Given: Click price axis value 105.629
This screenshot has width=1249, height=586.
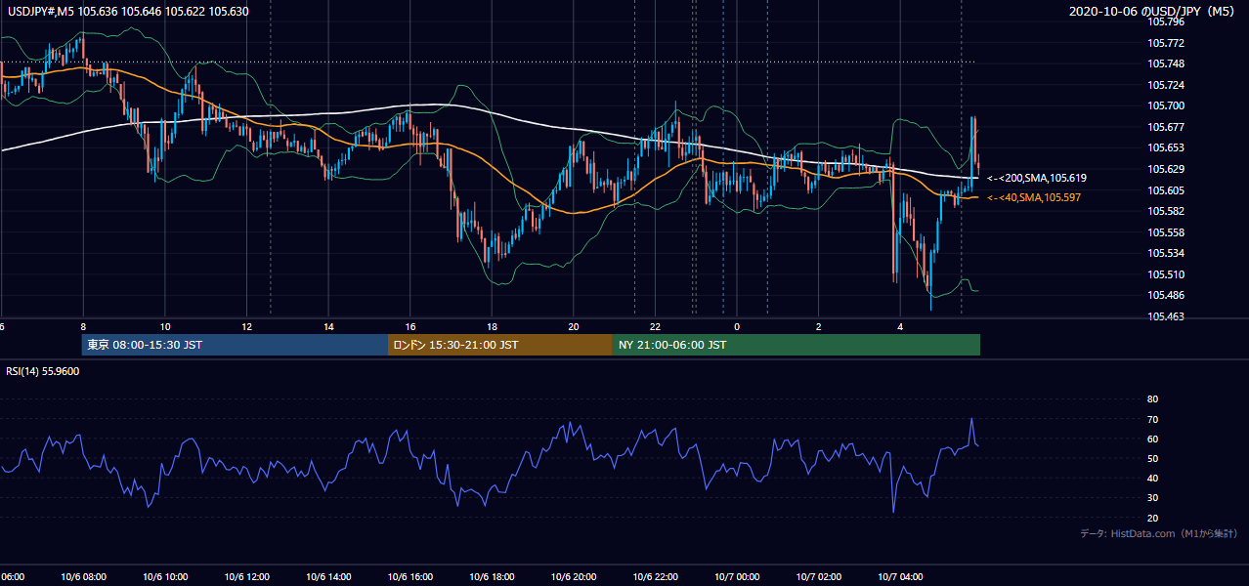Looking at the screenshot, I should tap(1166, 169).
